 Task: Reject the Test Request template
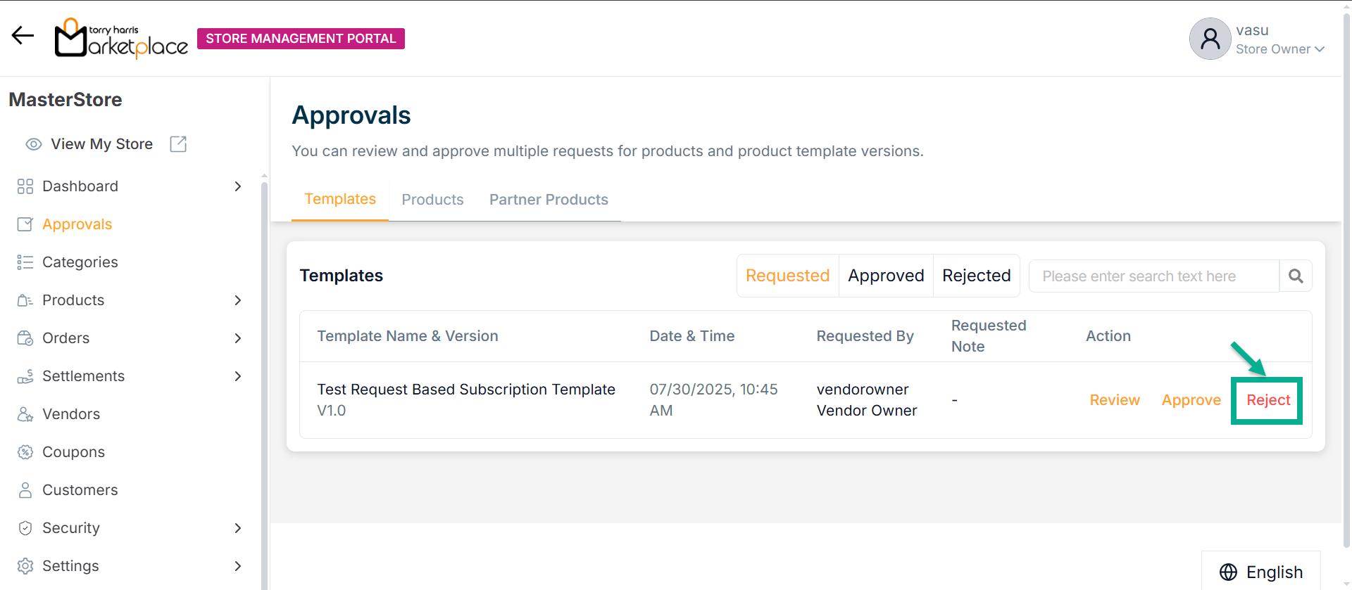click(x=1268, y=400)
